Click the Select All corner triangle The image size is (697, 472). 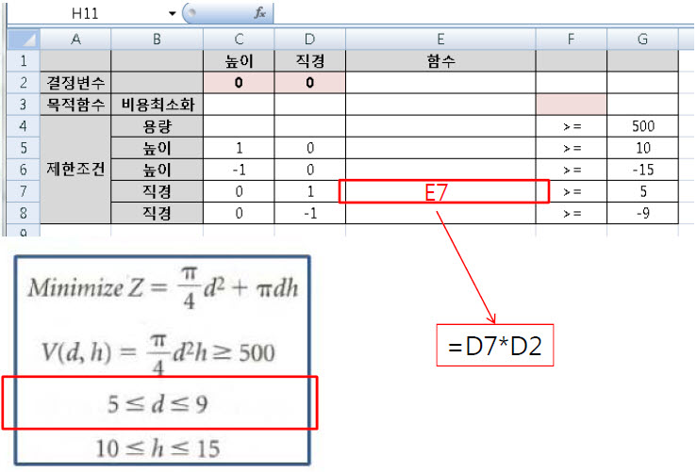click(x=24, y=39)
